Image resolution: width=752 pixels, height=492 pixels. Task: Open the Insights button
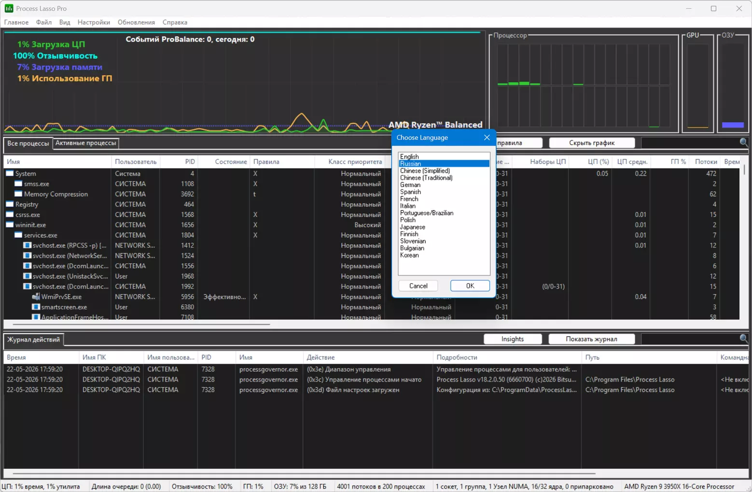tap(513, 339)
